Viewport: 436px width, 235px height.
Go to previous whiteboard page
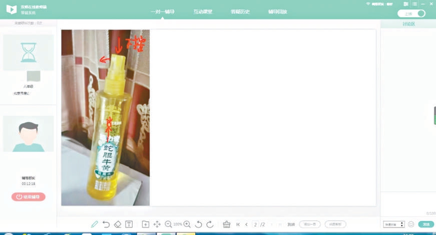pyautogui.click(x=246, y=225)
